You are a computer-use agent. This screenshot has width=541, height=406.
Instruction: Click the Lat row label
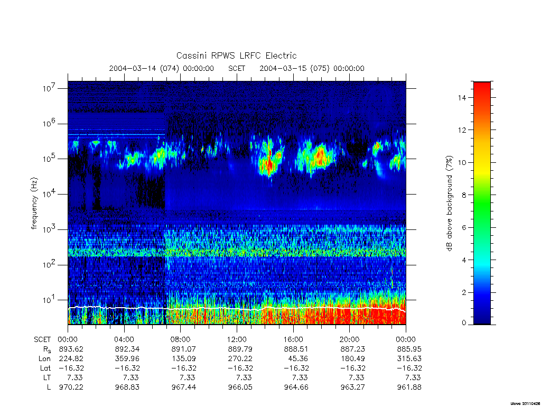coord(45,368)
